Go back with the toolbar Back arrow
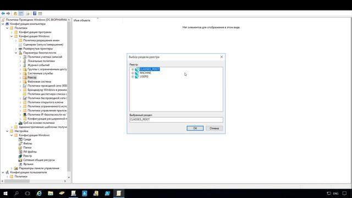The image size is (352, 198). (3, 14)
